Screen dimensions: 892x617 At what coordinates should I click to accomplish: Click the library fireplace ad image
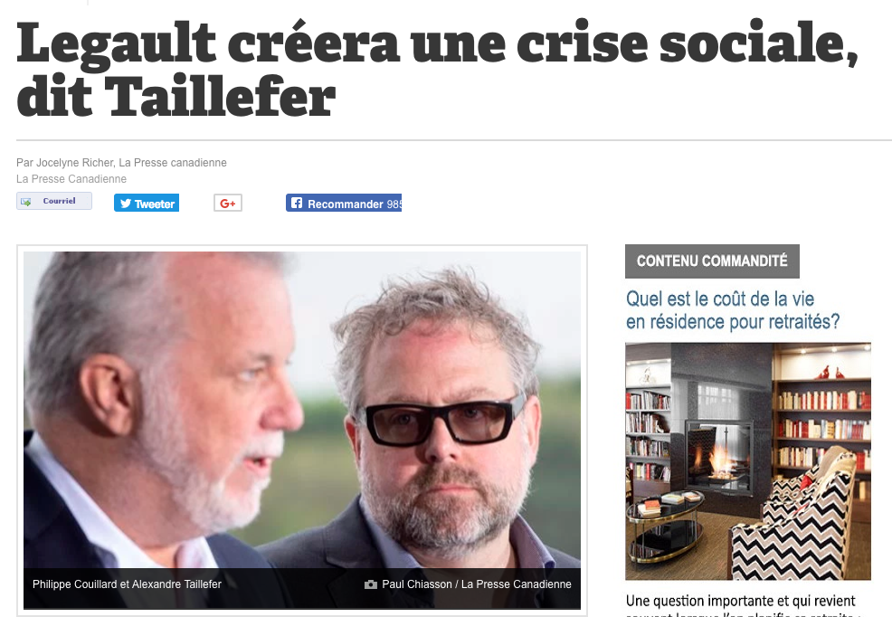click(x=748, y=461)
